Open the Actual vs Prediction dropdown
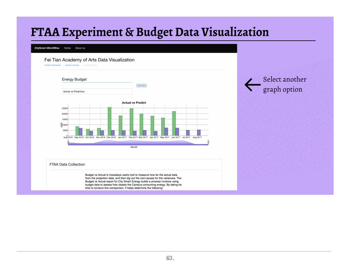350x270 pixels. [x=97, y=92]
